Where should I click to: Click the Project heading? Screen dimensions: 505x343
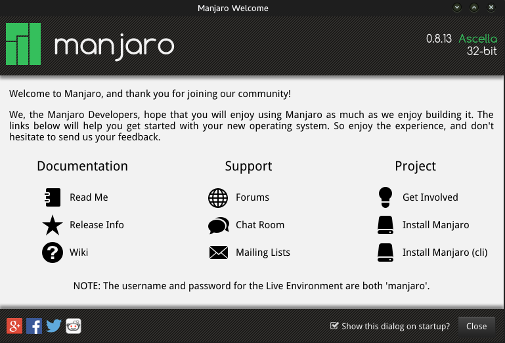[x=416, y=167]
